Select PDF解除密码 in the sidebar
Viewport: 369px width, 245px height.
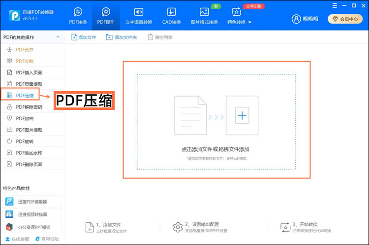[x=32, y=107]
